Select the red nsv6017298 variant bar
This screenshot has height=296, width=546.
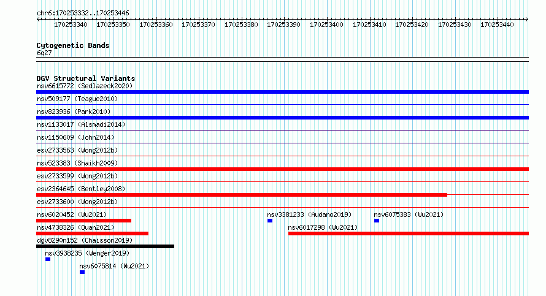tap(409, 233)
